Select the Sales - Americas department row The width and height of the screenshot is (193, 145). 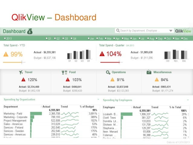pyautogui.click(x=51, y=124)
